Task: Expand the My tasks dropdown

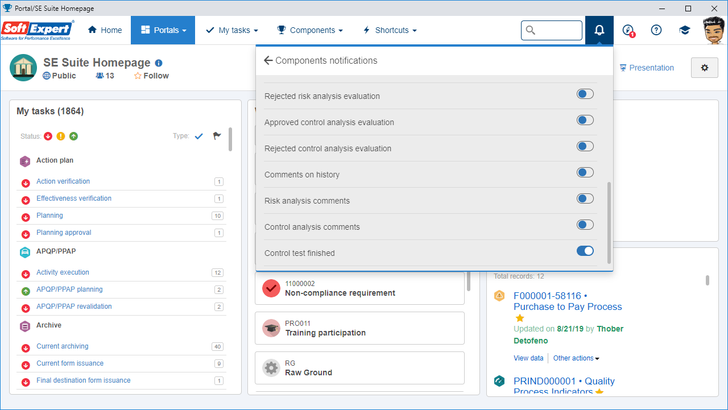Action: pos(231,30)
